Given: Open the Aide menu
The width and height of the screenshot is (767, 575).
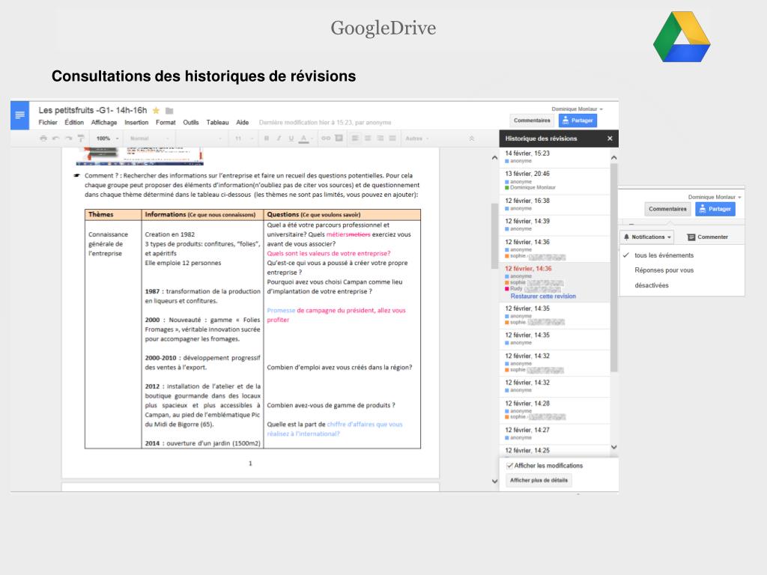Looking at the screenshot, I should tap(242, 122).
